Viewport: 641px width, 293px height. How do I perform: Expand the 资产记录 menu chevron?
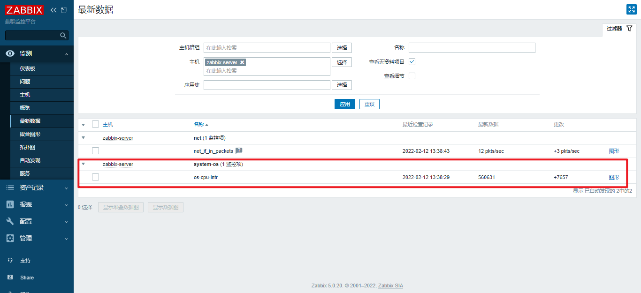click(66, 188)
